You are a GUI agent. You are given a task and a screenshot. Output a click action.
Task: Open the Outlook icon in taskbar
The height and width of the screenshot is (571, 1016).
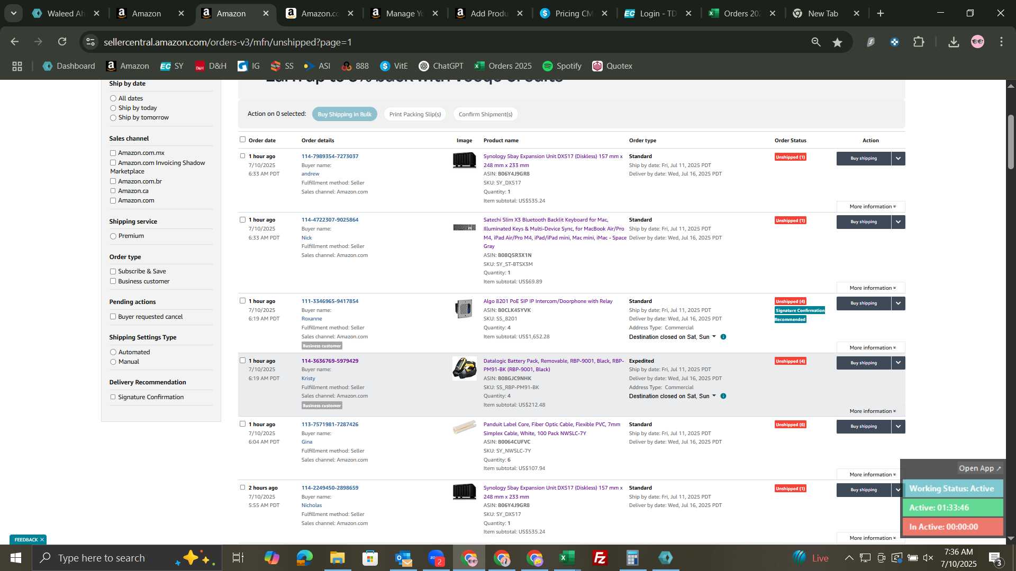(x=403, y=558)
